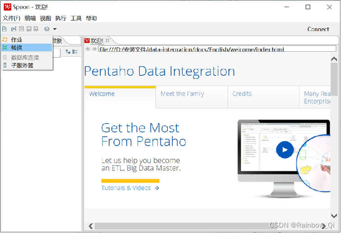
Task: Click the Save As toolbar icon
Action: 36,29
